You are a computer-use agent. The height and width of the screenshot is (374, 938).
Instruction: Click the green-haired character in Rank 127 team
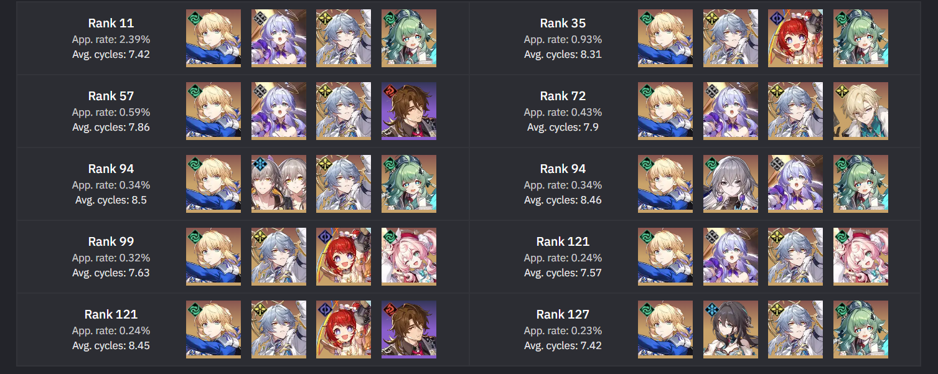pos(861,329)
